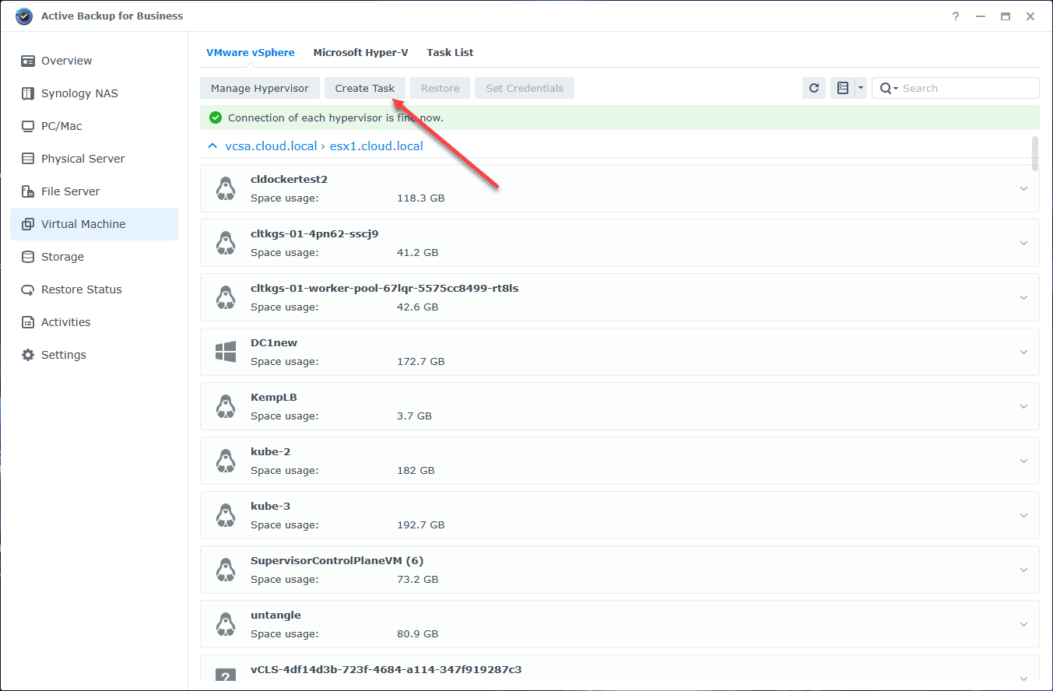
Task: Click the Linux icon for kube-3
Action: pyautogui.click(x=226, y=515)
